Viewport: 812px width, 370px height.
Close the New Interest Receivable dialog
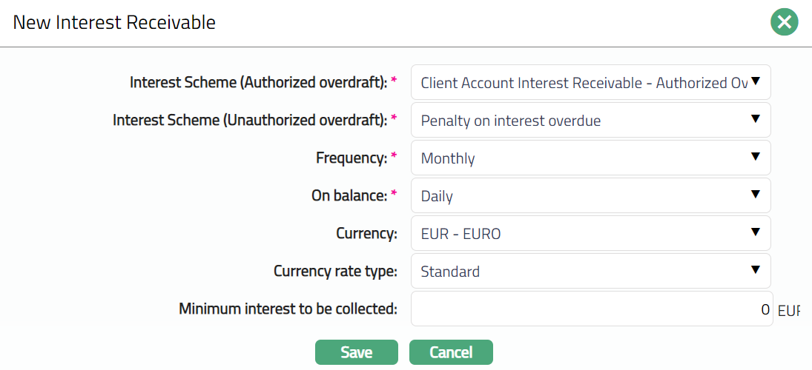point(784,22)
